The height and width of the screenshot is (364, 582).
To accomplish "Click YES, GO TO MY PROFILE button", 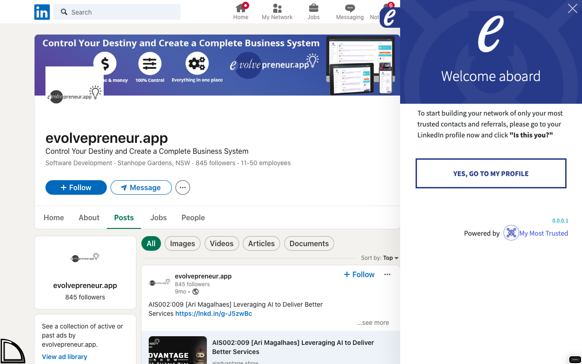I will tap(491, 173).
